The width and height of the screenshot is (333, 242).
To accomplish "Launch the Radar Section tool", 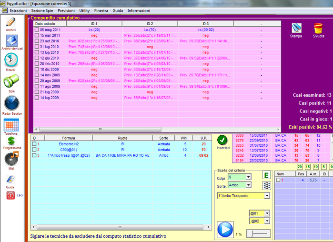I will tap(11, 103).
